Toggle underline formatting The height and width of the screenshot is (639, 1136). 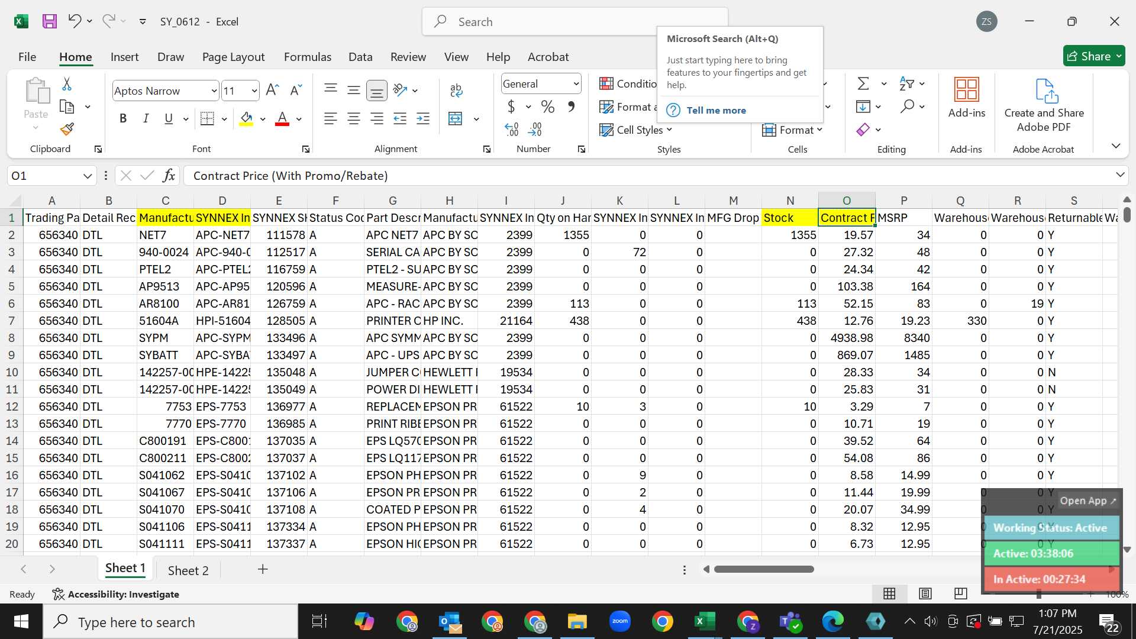[169, 118]
